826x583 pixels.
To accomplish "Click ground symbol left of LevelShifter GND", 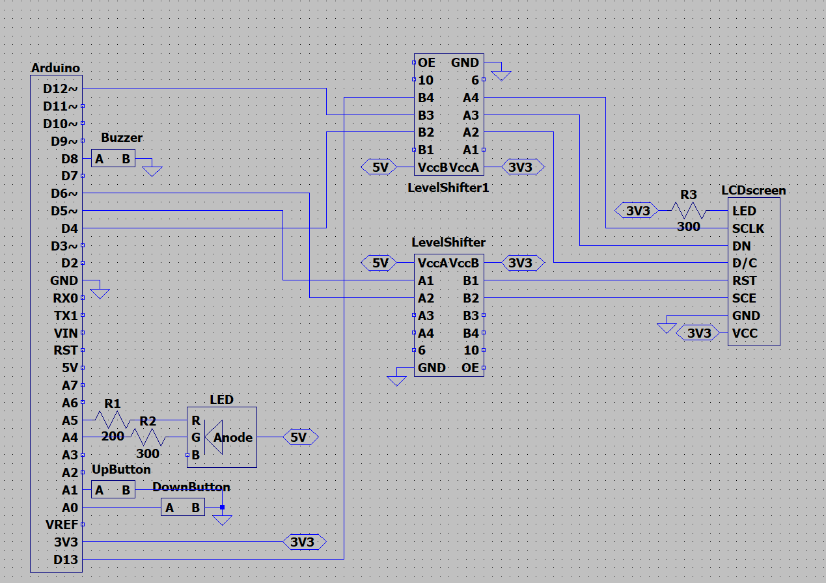I will (x=396, y=381).
